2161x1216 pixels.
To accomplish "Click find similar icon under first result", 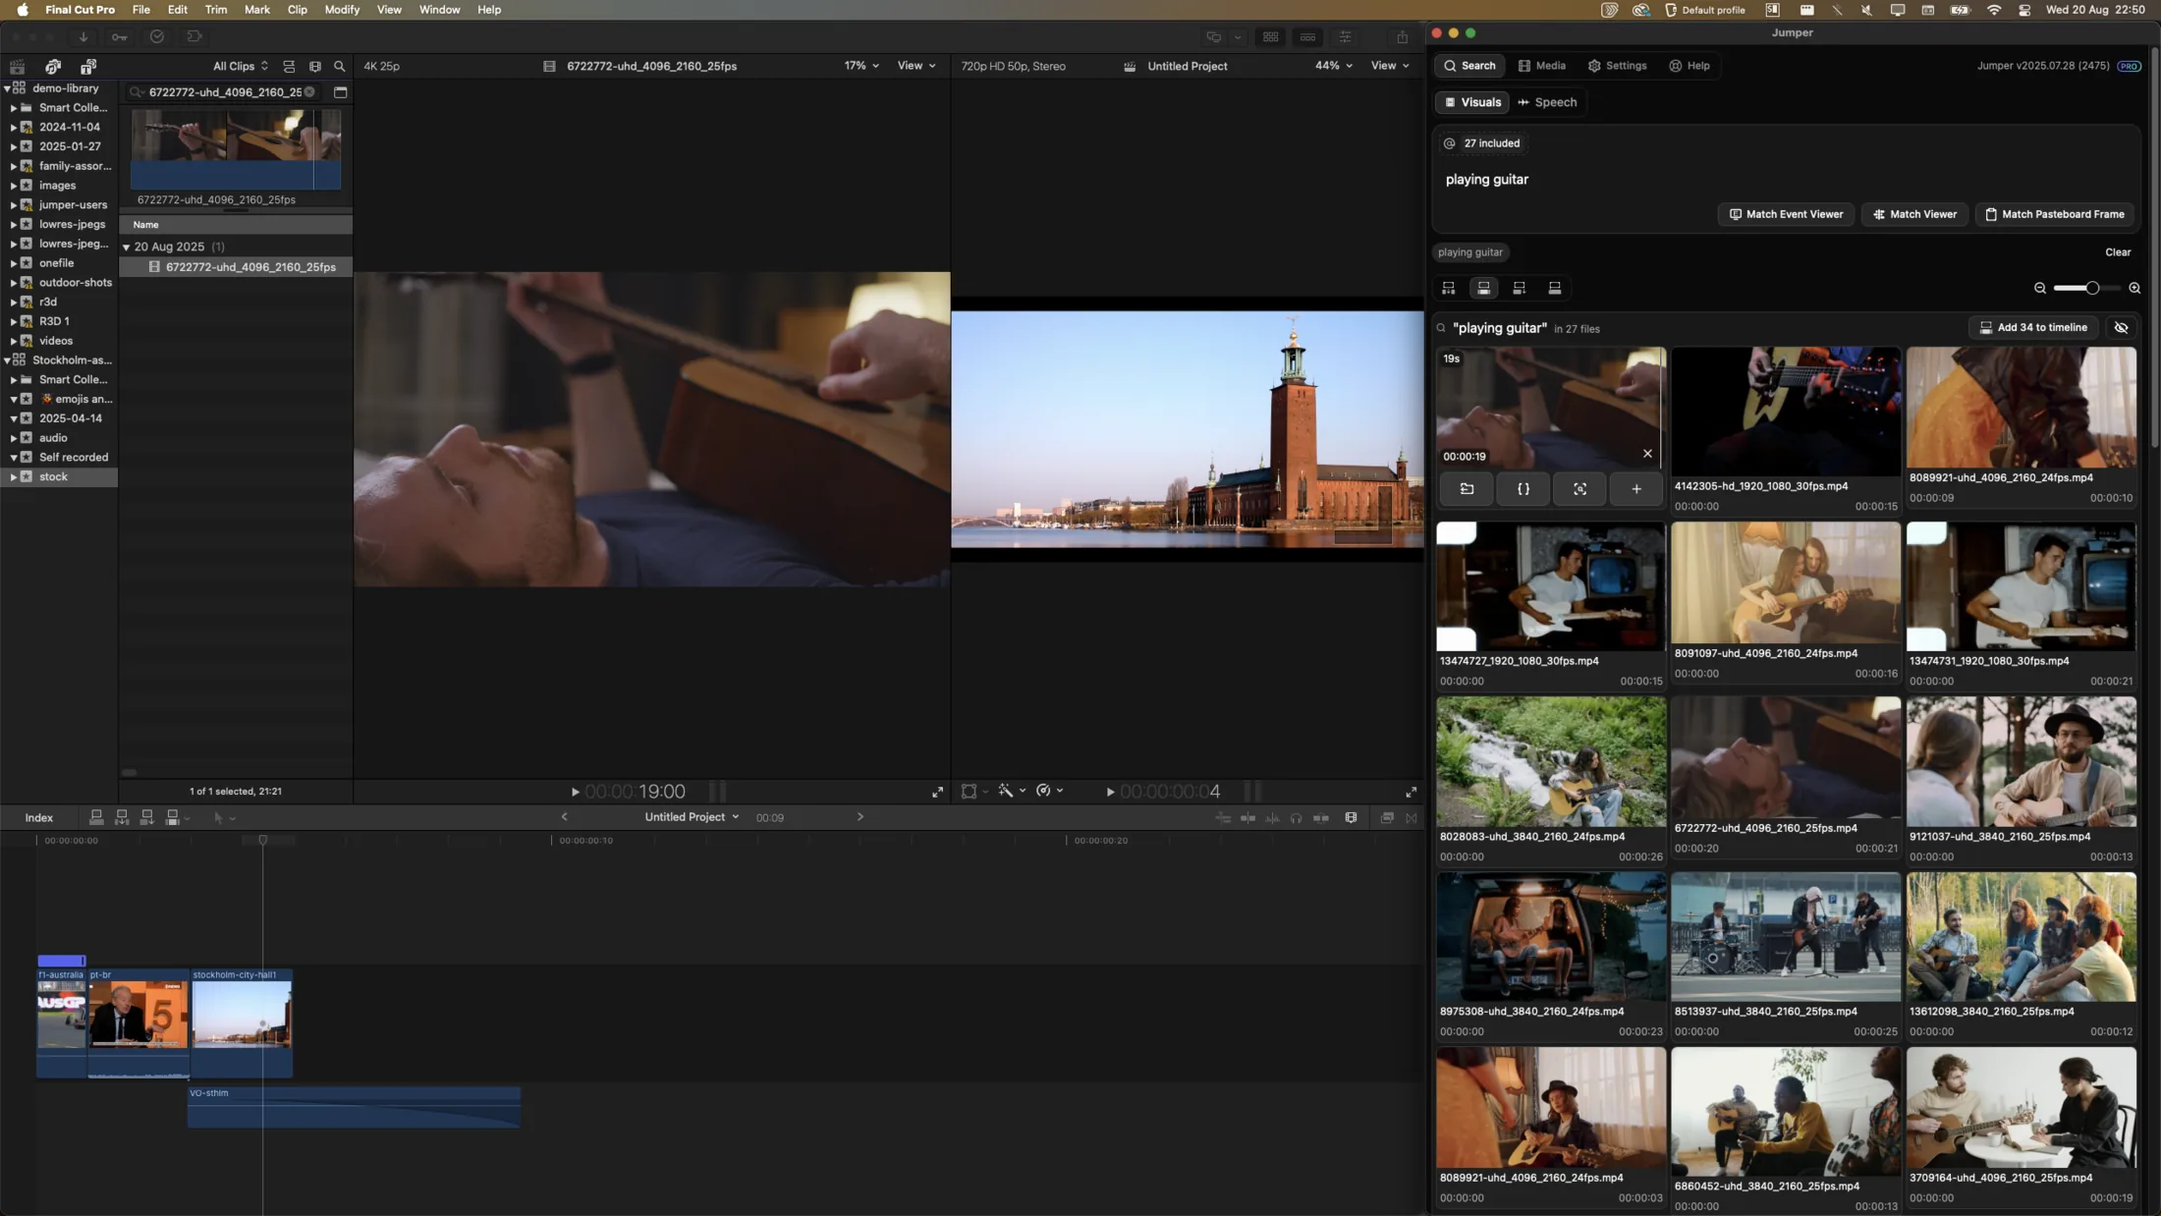I will click(x=1579, y=489).
